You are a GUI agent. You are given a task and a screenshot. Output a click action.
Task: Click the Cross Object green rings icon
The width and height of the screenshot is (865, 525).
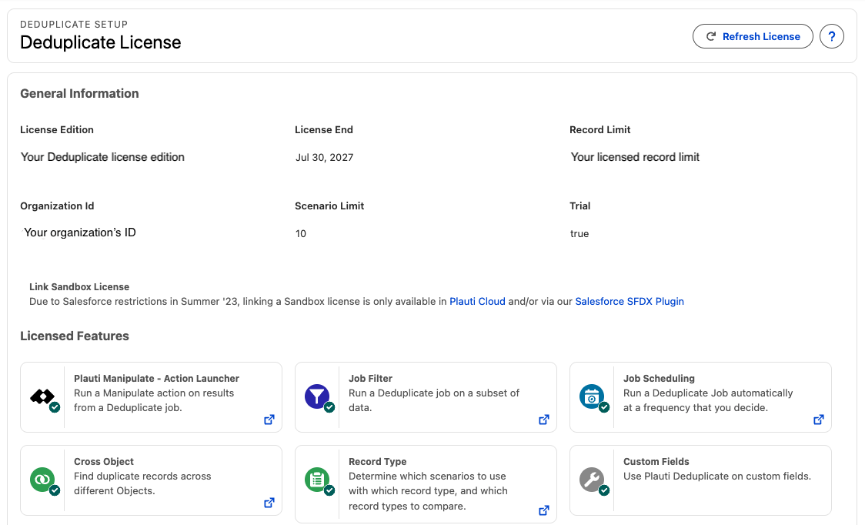[42, 479]
